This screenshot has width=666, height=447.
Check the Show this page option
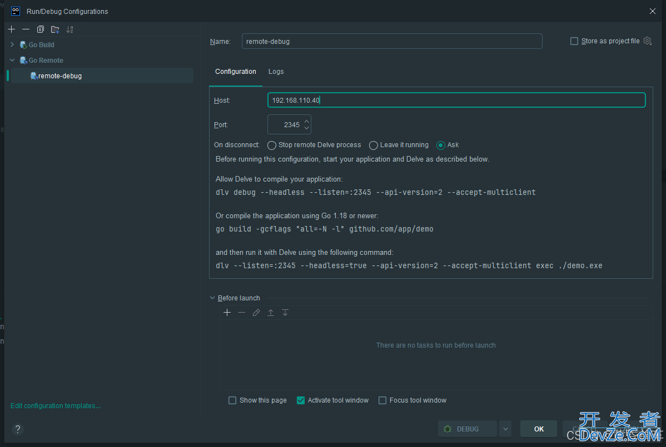coord(232,400)
